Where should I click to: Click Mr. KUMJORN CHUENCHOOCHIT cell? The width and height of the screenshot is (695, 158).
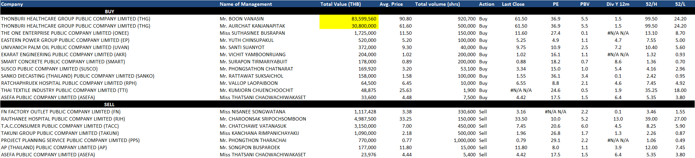tap(256, 90)
